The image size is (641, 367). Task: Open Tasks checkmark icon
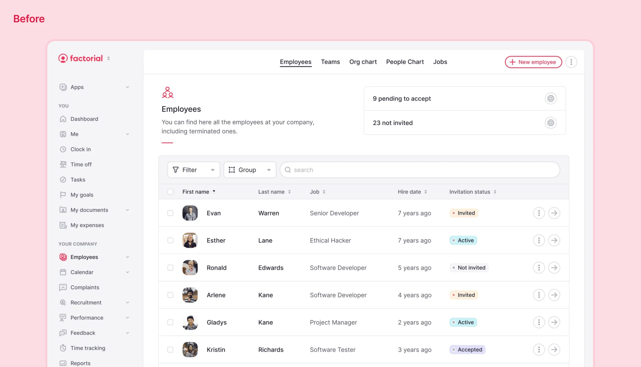[63, 180]
